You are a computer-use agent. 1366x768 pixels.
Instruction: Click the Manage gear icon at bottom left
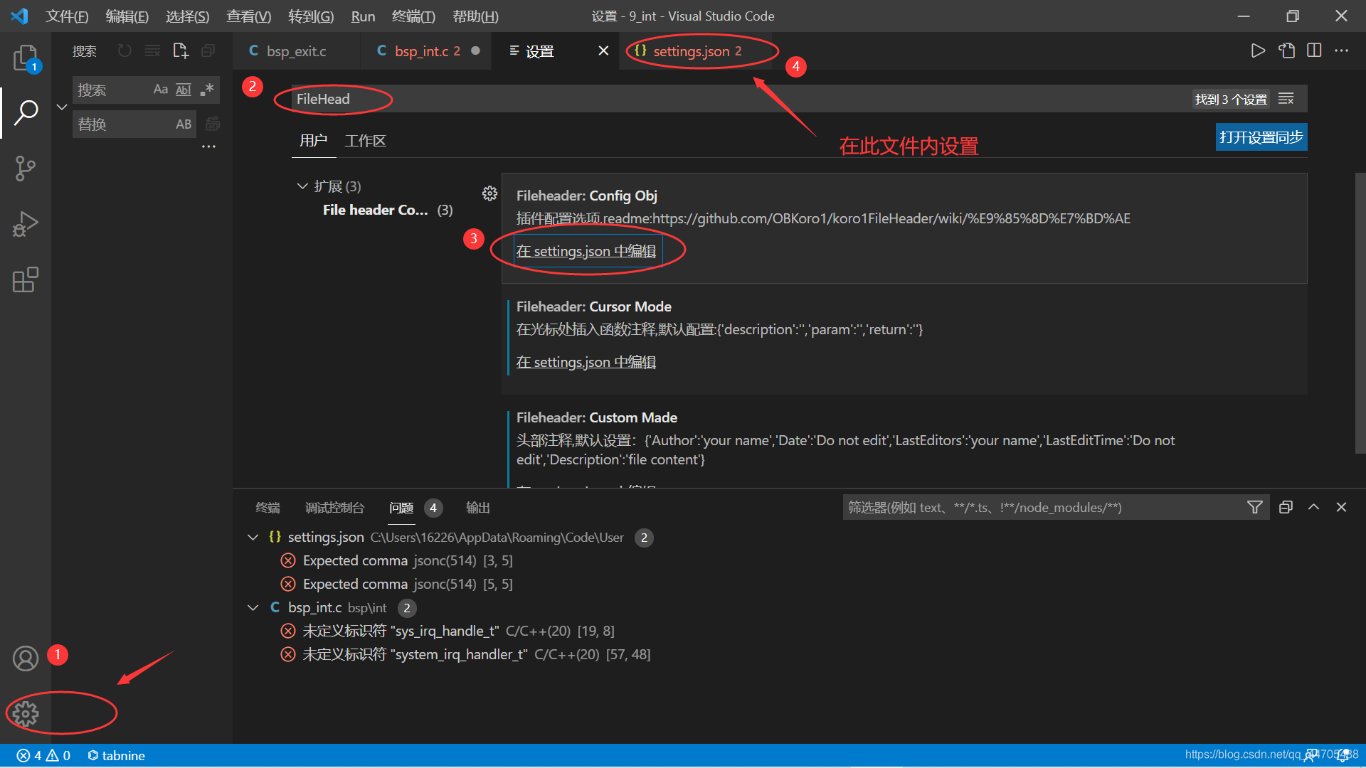coord(26,713)
